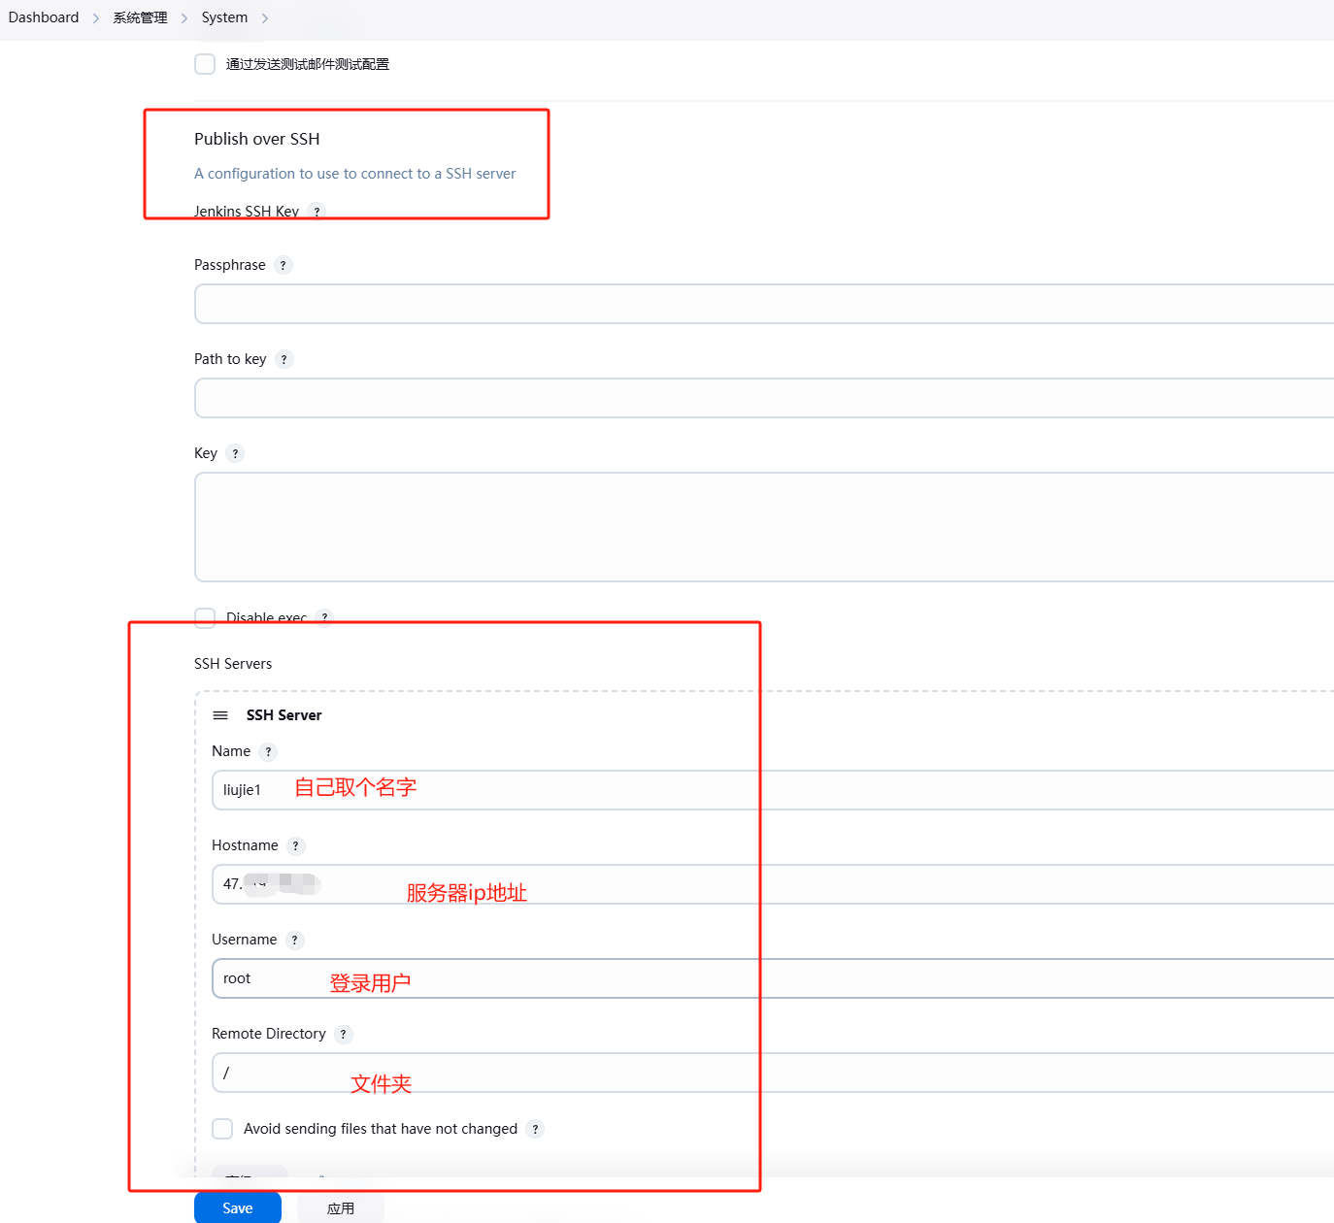The image size is (1334, 1223).
Task: Focus the Path to key input
Action: pos(764,398)
